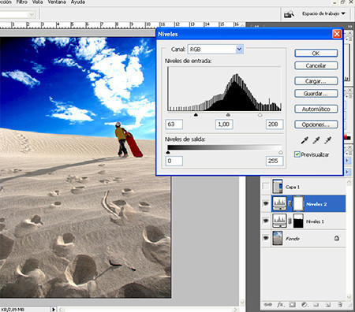The width and height of the screenshot is (355, 312).
Task: Click the link icon on Niveles 2
Action: [x=290, y=204]
